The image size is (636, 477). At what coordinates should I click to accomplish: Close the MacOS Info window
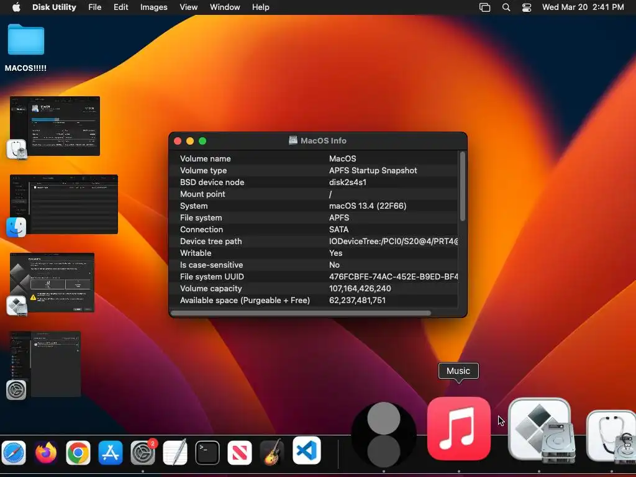click(178, 141)
